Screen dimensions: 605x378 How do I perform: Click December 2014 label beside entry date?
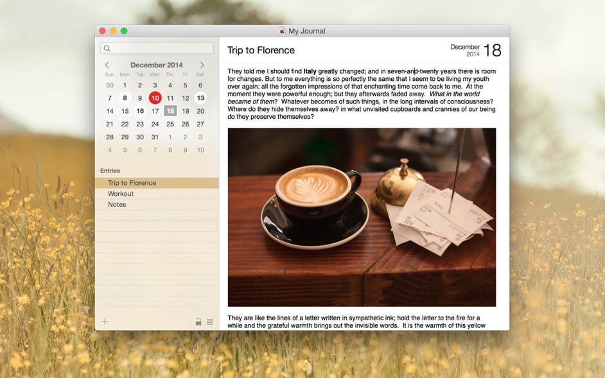[x=465, y=51]
